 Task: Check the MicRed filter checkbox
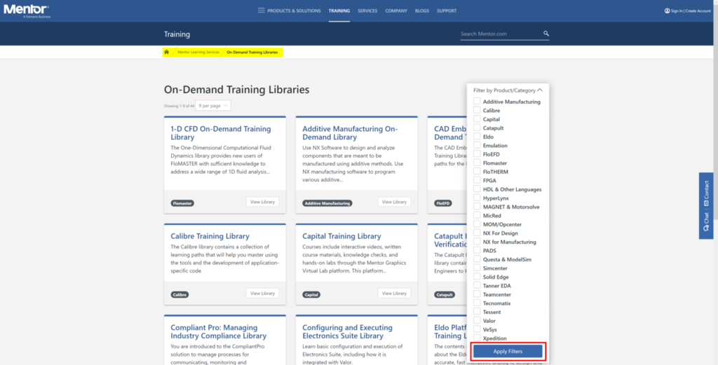click(x=477, y=216)
